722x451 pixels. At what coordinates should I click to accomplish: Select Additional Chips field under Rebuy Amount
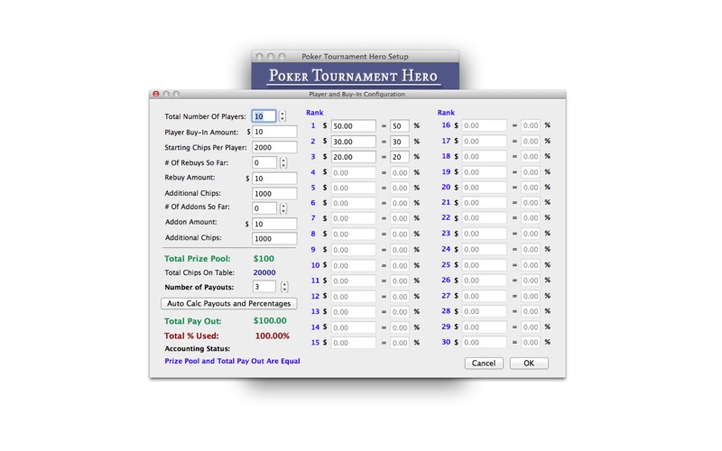274,193
